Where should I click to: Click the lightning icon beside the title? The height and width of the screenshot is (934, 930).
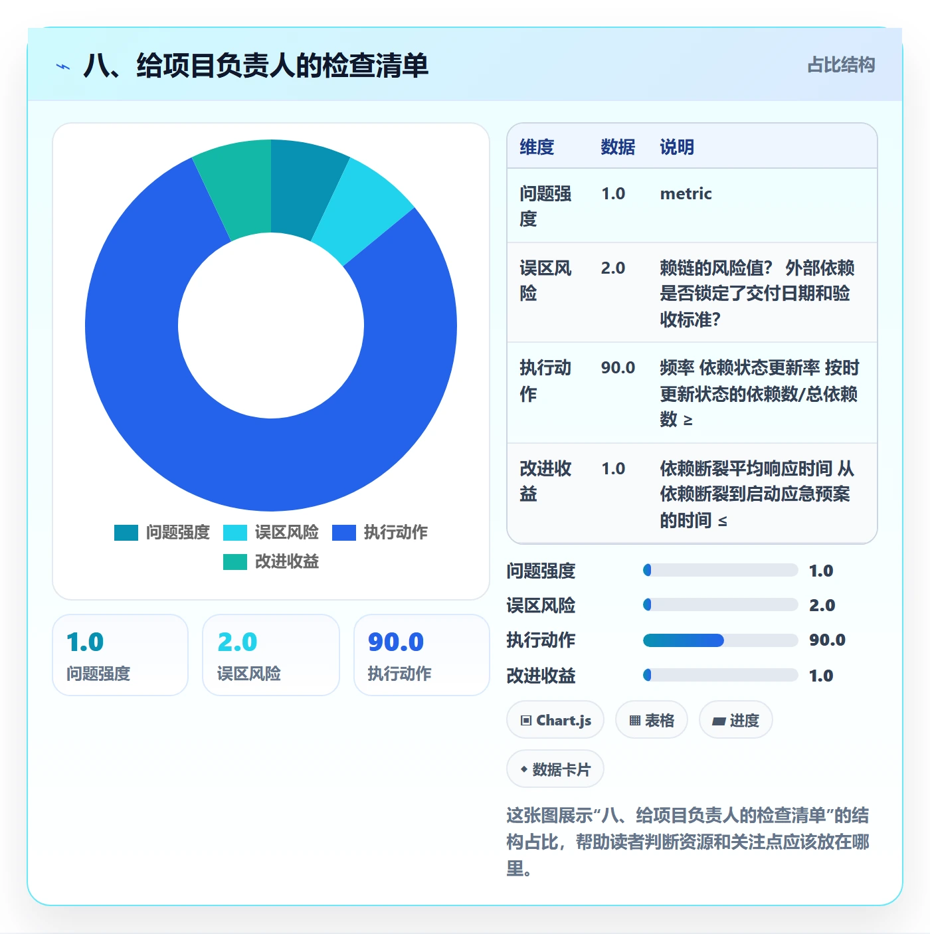[63, 66]
